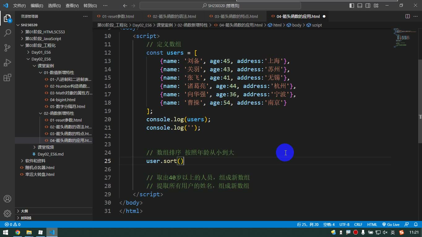
Task: Click the feedback icon in status bar
Action: [407, 225]
